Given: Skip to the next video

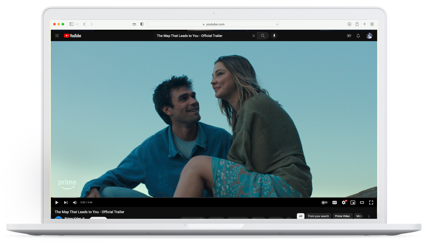Looking at the screenshot, I should [x=66, y=202].
